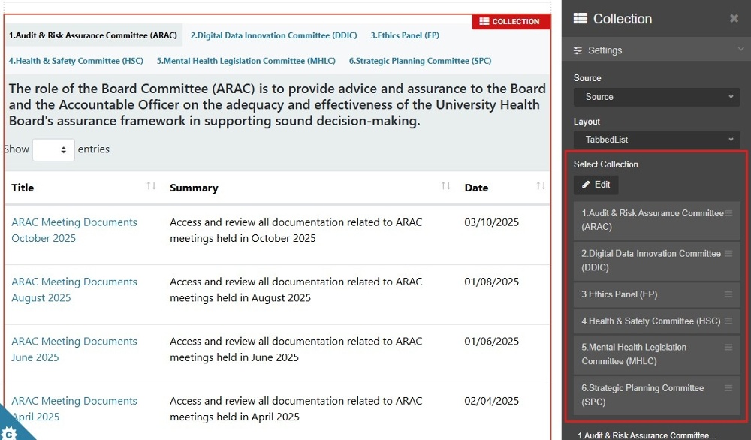Switch to Mental Health Legislation Committee tab
Image resolution: width=751 pixels, height=440 pixels.
(x=246, y=61)
